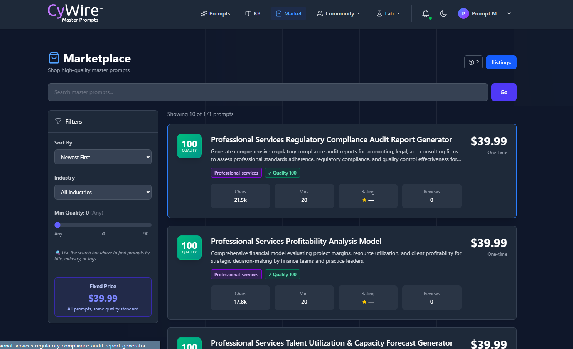The image size is (573, 349).
Task: Open the Sort By Newest First dropdown
Action: point(103,157)
